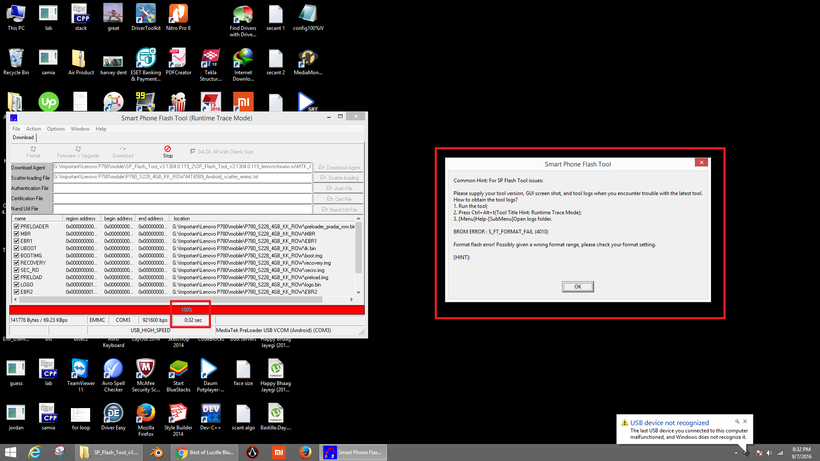
Task: Click the scroll down arrow in partition list
Action: [358, 292]
